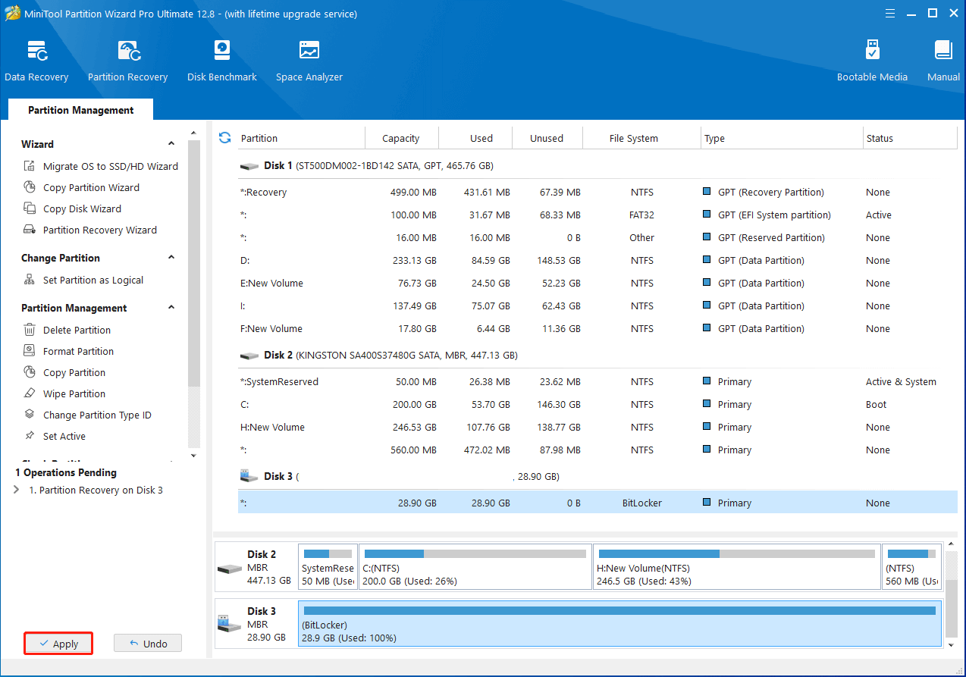Refresh the partition list
This screenshot has height=677, width=966.
[224, 138]
